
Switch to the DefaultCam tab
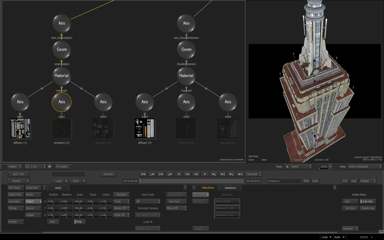[208, 188]
